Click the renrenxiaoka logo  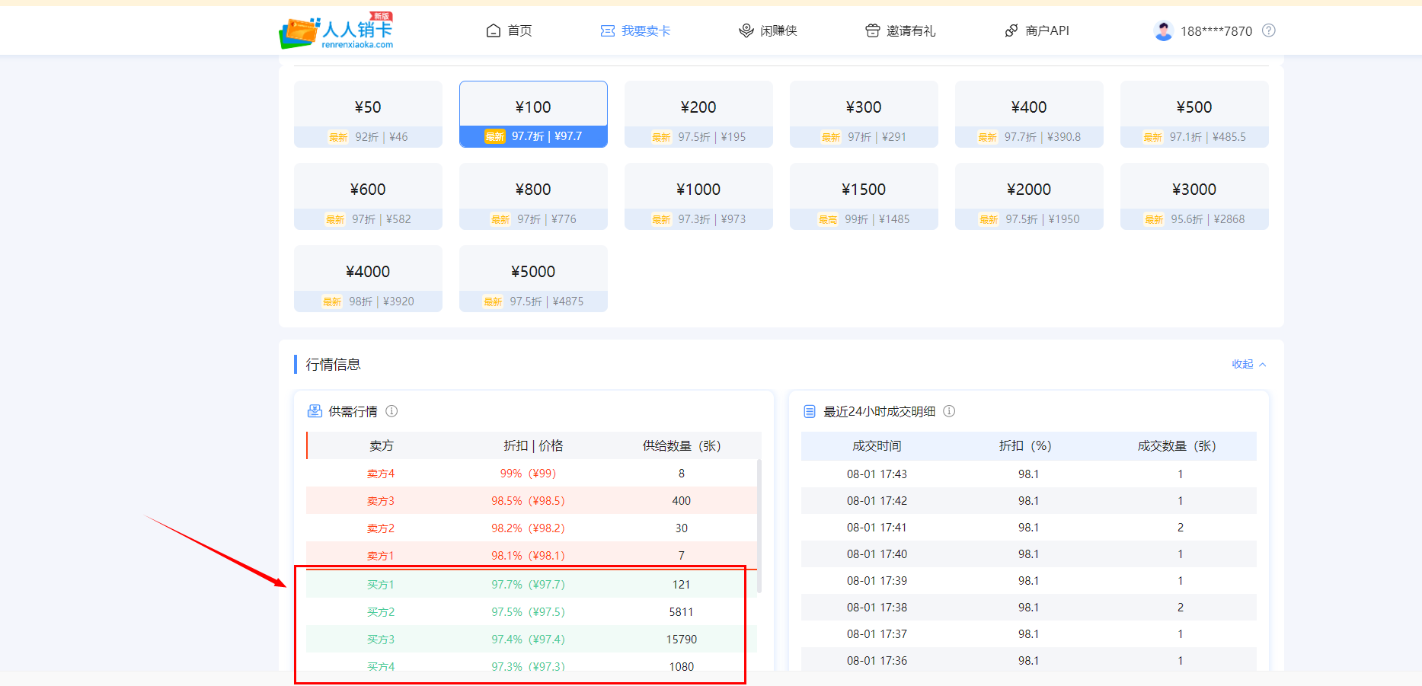click(x=336, y=31)
